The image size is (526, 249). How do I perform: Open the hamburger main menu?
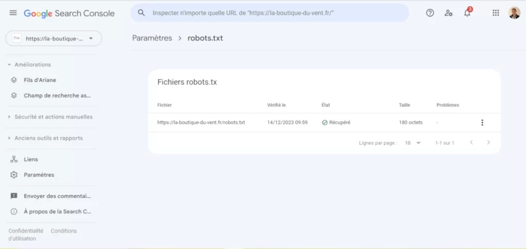(13, 13)
